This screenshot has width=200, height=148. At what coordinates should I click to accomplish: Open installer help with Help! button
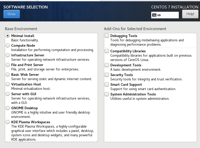[x=190, y=14]
